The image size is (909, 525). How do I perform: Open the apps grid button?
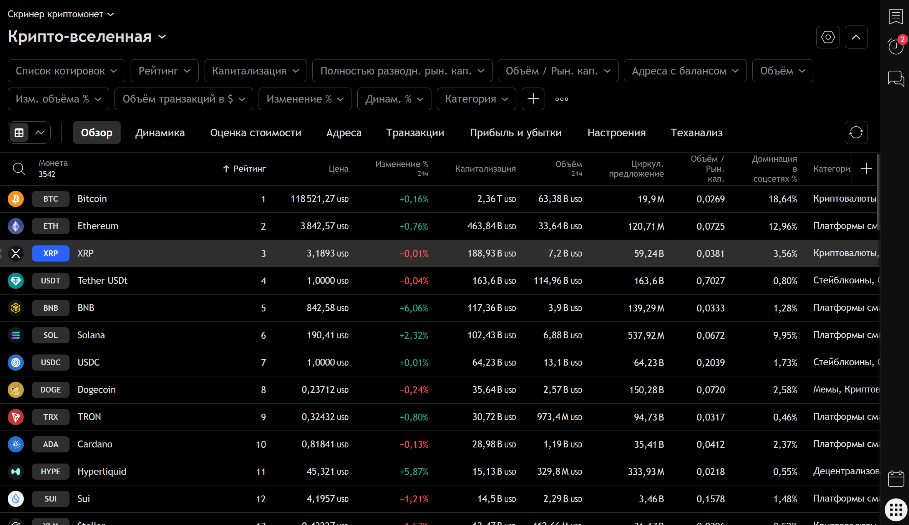click(896, 510)
